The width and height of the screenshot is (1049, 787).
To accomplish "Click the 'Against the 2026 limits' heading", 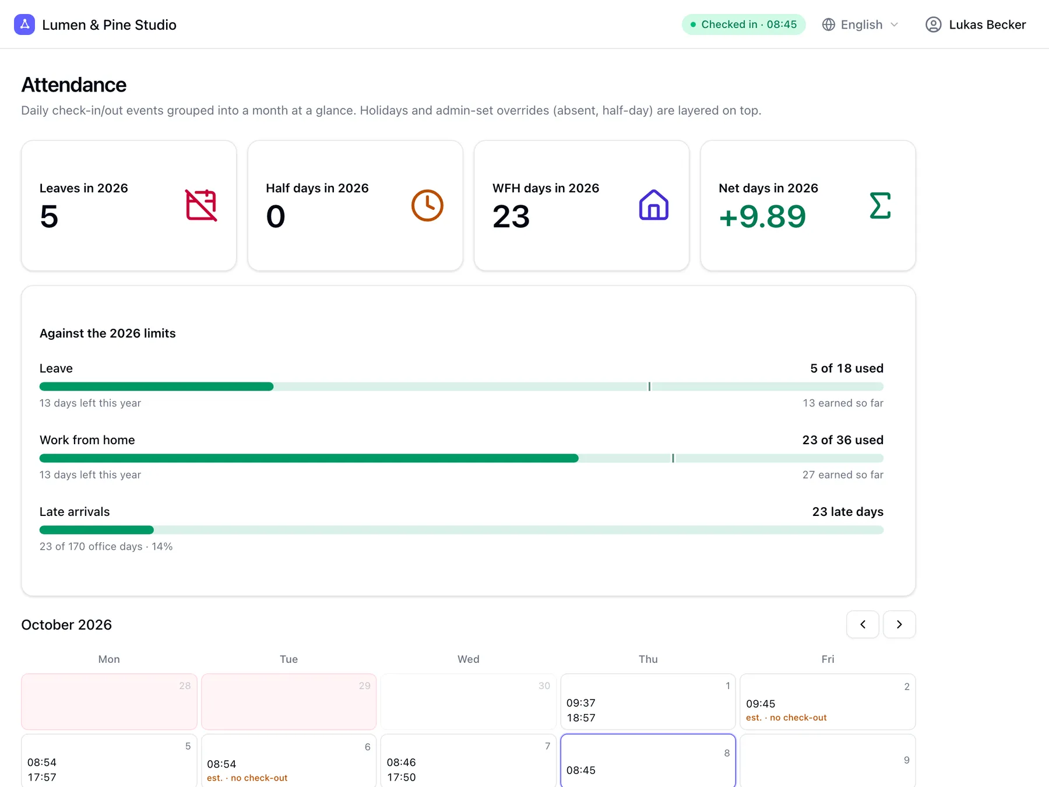I will (x=107, y=333).
